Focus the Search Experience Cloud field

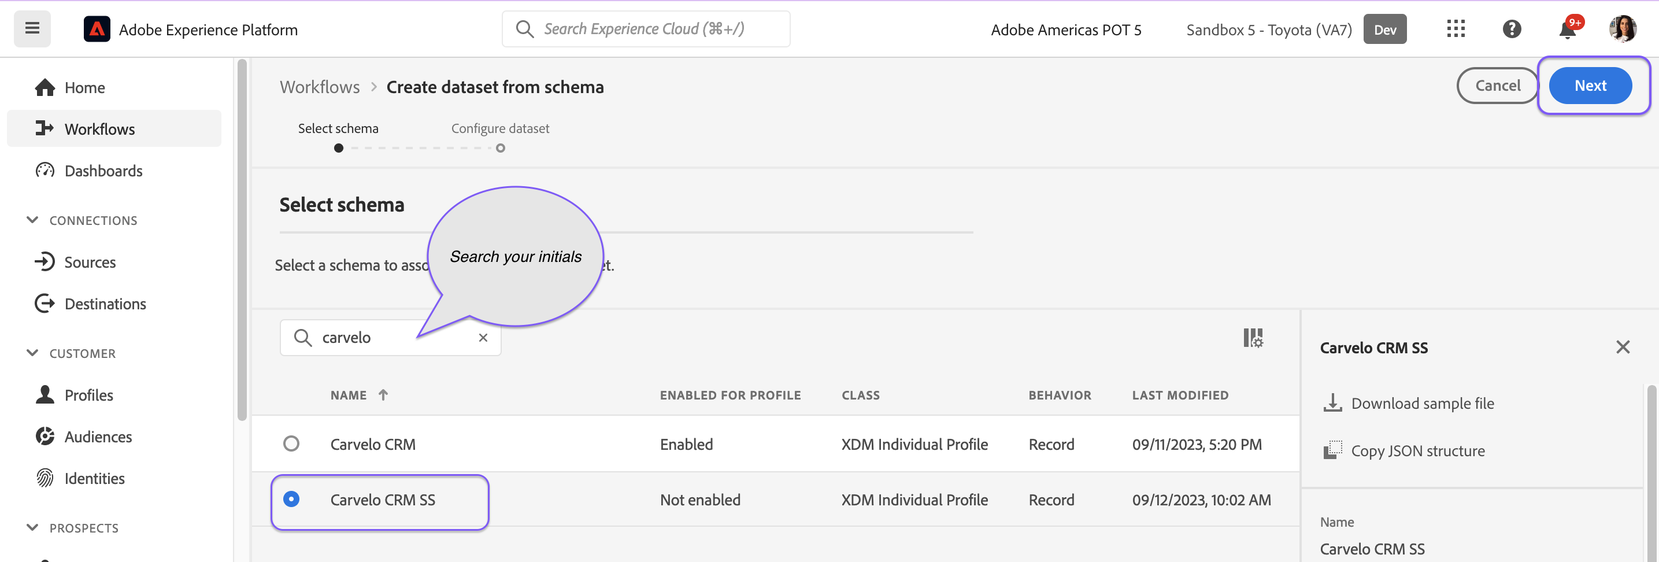pyautogui.click(x=646, y=29)
